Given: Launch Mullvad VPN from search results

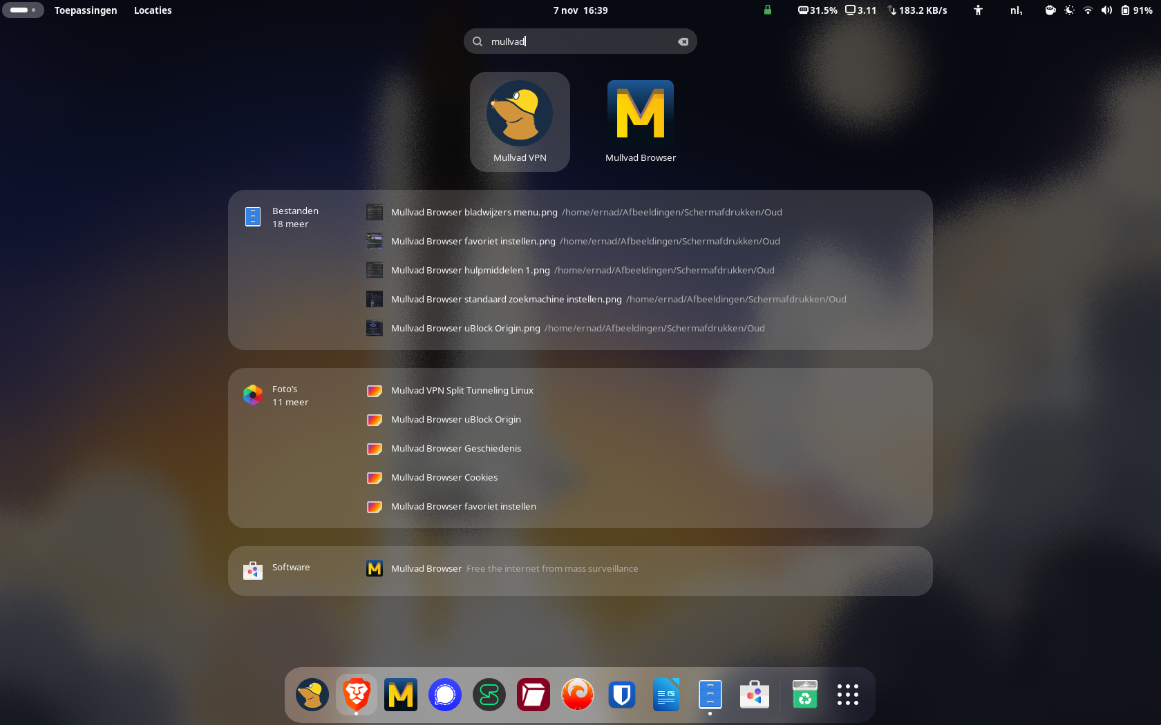Looking at the screenshot, I should 520,122.
